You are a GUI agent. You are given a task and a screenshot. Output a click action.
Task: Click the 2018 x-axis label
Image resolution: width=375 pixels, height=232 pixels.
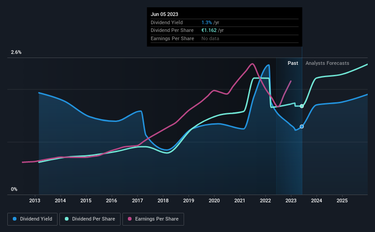tap(163, 200)
